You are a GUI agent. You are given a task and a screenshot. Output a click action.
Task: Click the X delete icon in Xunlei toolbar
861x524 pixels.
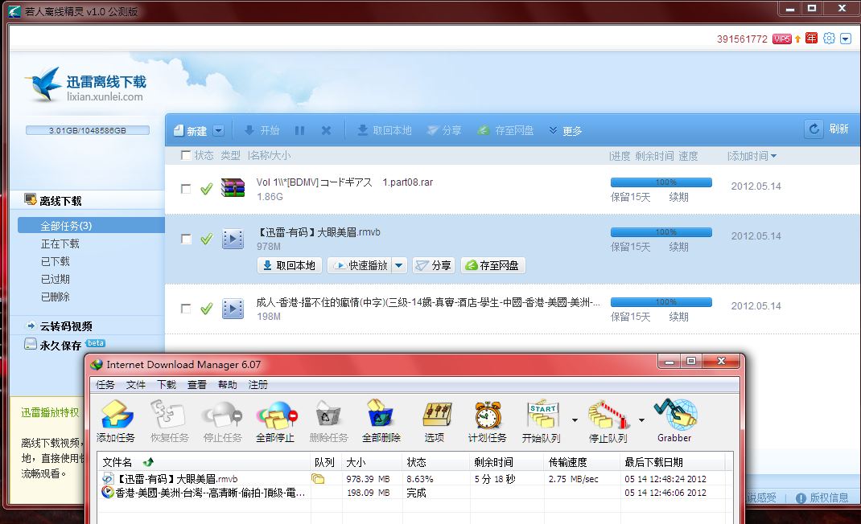326,130
